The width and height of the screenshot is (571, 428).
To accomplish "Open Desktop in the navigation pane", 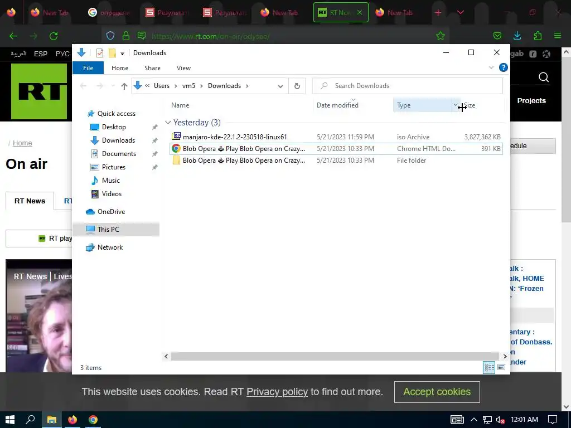I will 114,127.
